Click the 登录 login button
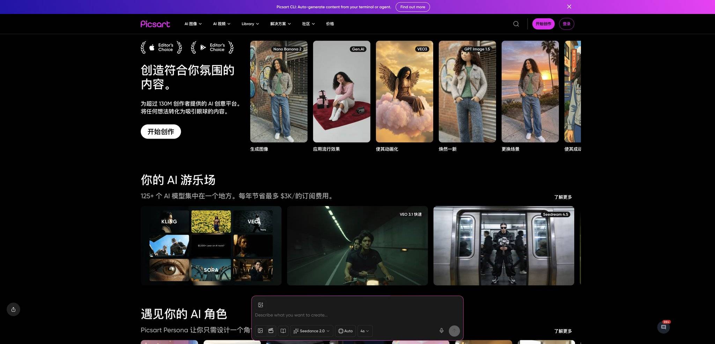Screen dimensions: 715x344 566,24
